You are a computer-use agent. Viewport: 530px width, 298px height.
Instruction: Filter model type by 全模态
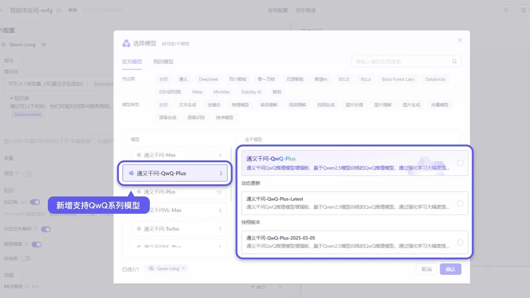[x=214, y=105]
